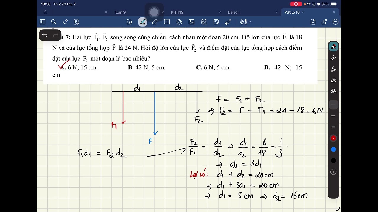Viewport: 378px width, 212px height.
Task: Select the Text box tool
Action: (167, 22)
